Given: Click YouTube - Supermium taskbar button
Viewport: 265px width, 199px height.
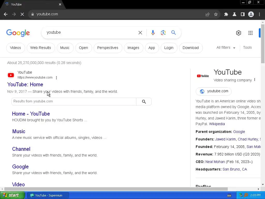Looking at the screenshot, I should click(x=48, y=195).
